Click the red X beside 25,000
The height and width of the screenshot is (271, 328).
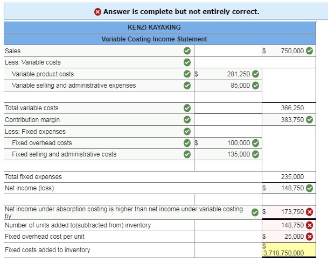(309, 237)
